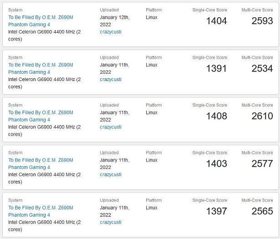Click the 1391 single-core score
280x239 pixels.
[x=217, y=69]
